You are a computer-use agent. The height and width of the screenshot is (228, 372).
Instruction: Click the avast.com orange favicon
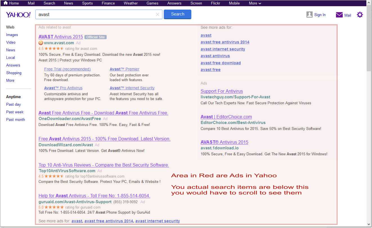pyautogui.click(x=41, y=43)
